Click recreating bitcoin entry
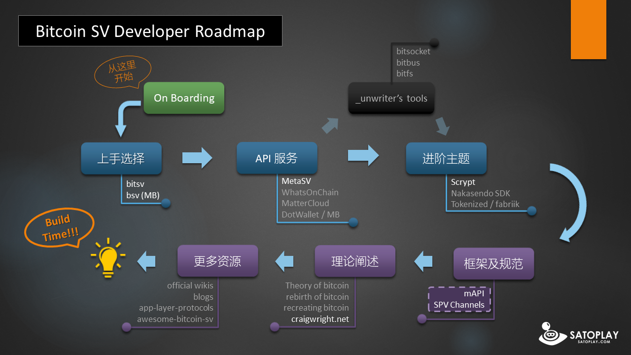The width and height of the screenshot is (631, 355). [x=316, y=308]
